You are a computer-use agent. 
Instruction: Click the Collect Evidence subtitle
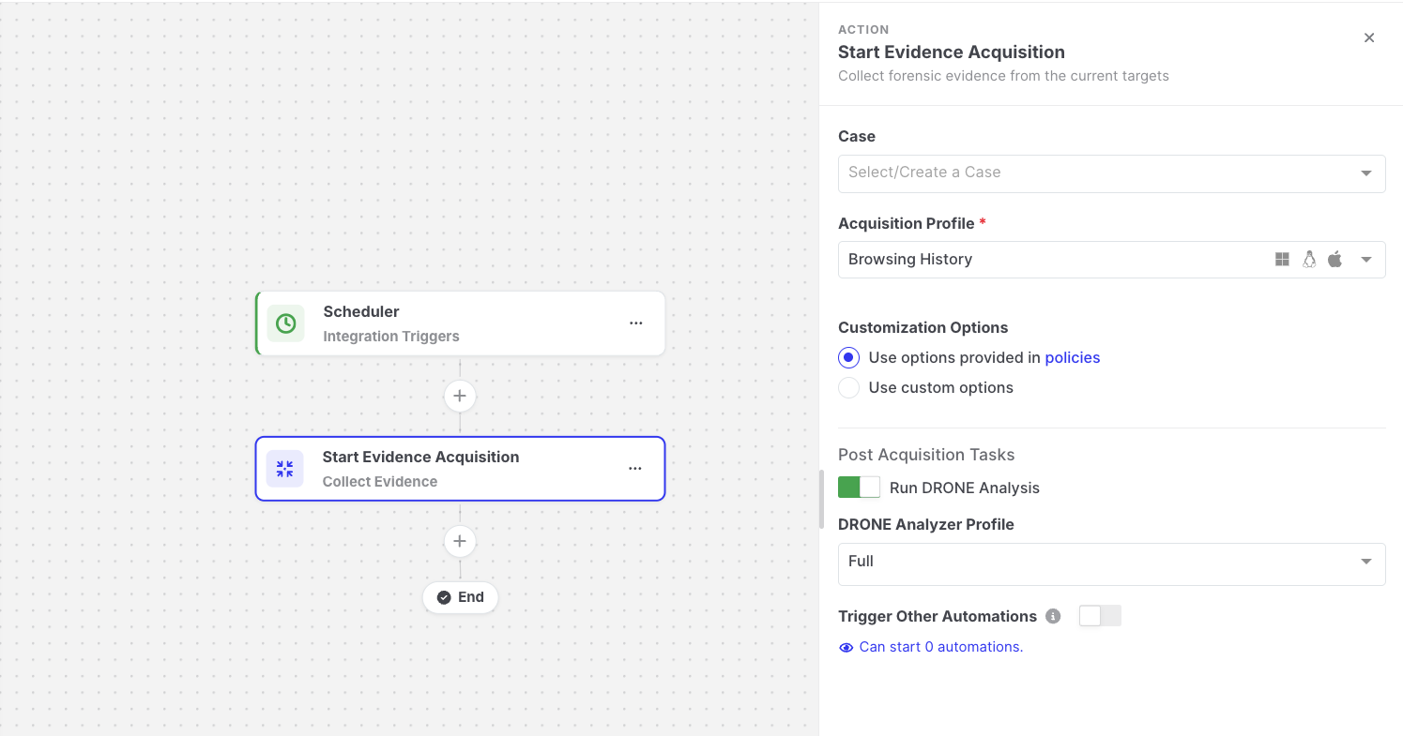point(380,482)
